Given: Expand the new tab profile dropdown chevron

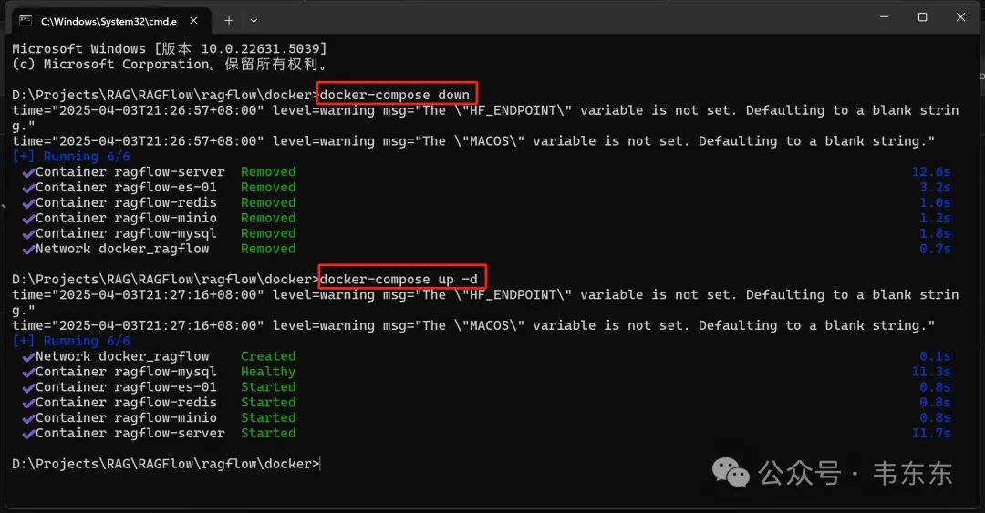Looking at the screenshot, I should coord(254,21).
